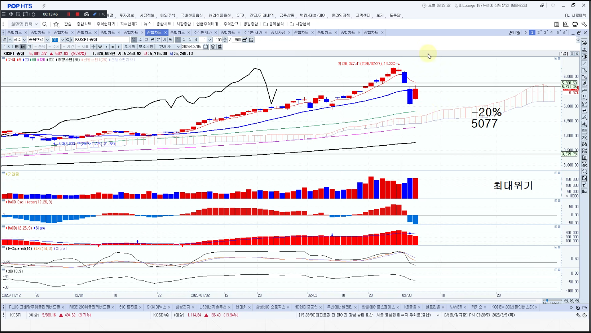Take a screenshot with recorder camera icon
Screen dimensions: 591x333
[x=87, y=14]
